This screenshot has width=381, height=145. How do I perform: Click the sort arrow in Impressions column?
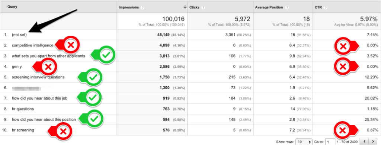[x=185, y=7]
